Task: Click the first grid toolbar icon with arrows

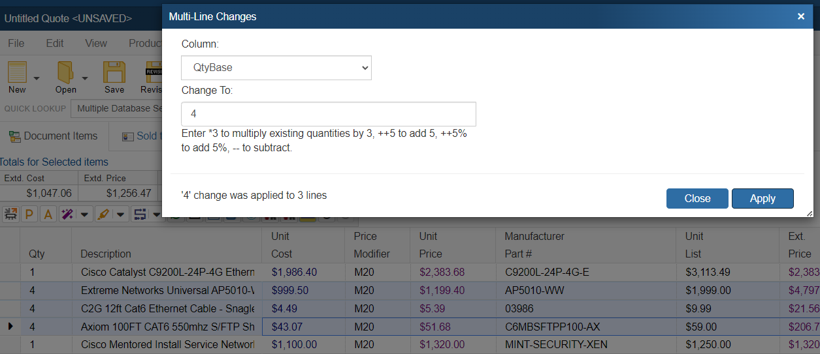Action: coord(11,214)
